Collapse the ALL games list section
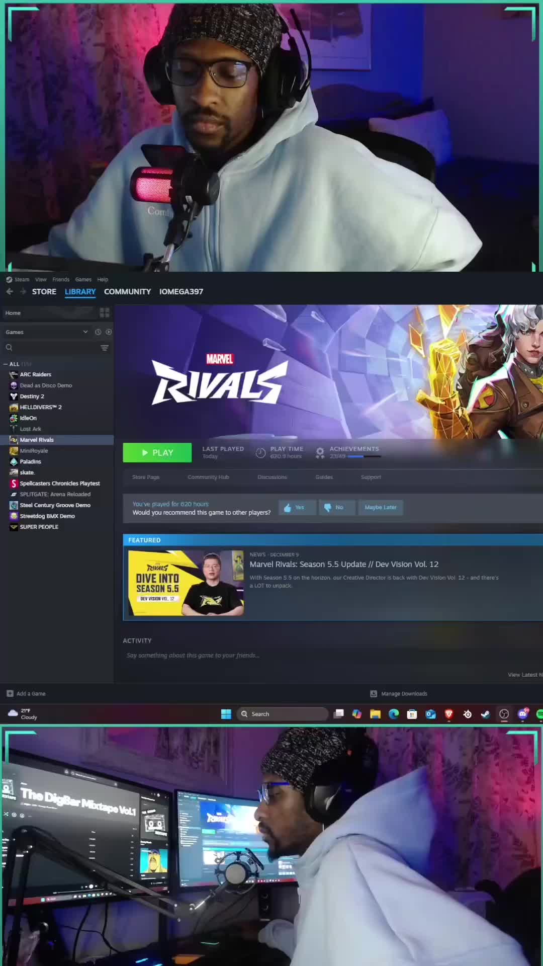 6,364
